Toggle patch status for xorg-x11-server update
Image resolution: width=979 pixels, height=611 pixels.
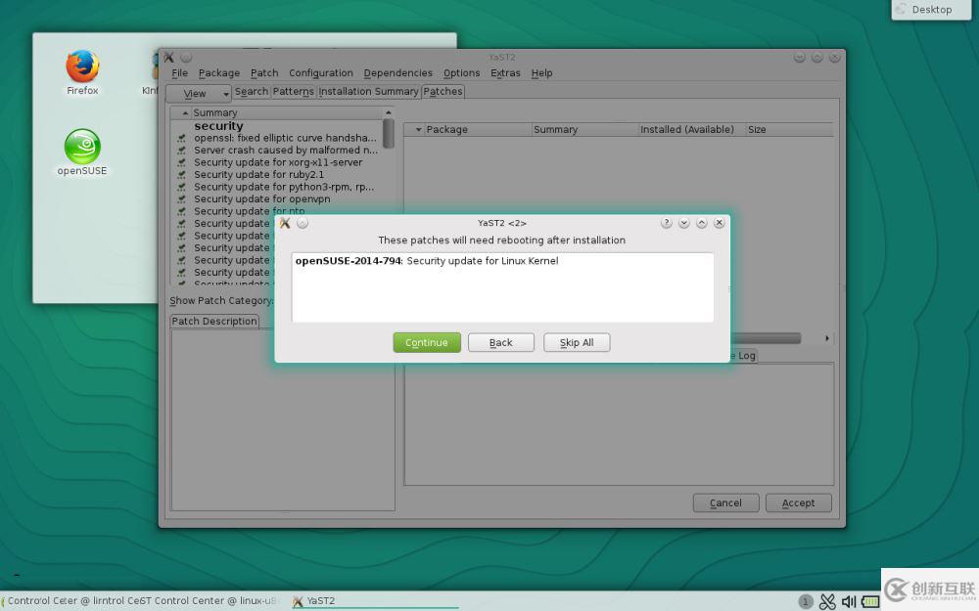(x=182, y=162)
